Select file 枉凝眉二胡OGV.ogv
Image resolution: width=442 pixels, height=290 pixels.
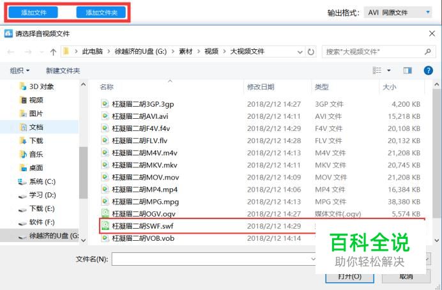261,214
